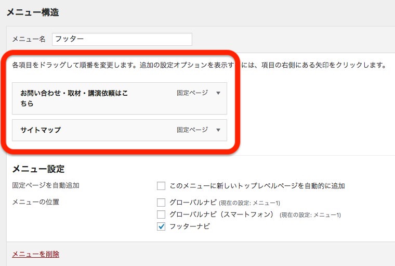
Task: Expand the サイトマップ item settings arrow
Action: click(218, 130)
